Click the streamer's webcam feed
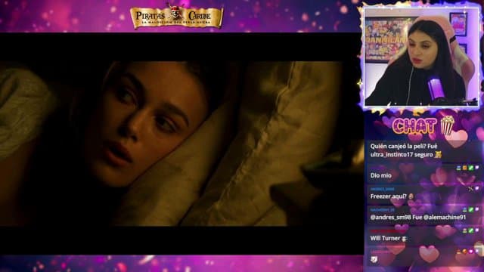Image resolution: width=484 pixels, height=272 pixels. pos(421,57)
